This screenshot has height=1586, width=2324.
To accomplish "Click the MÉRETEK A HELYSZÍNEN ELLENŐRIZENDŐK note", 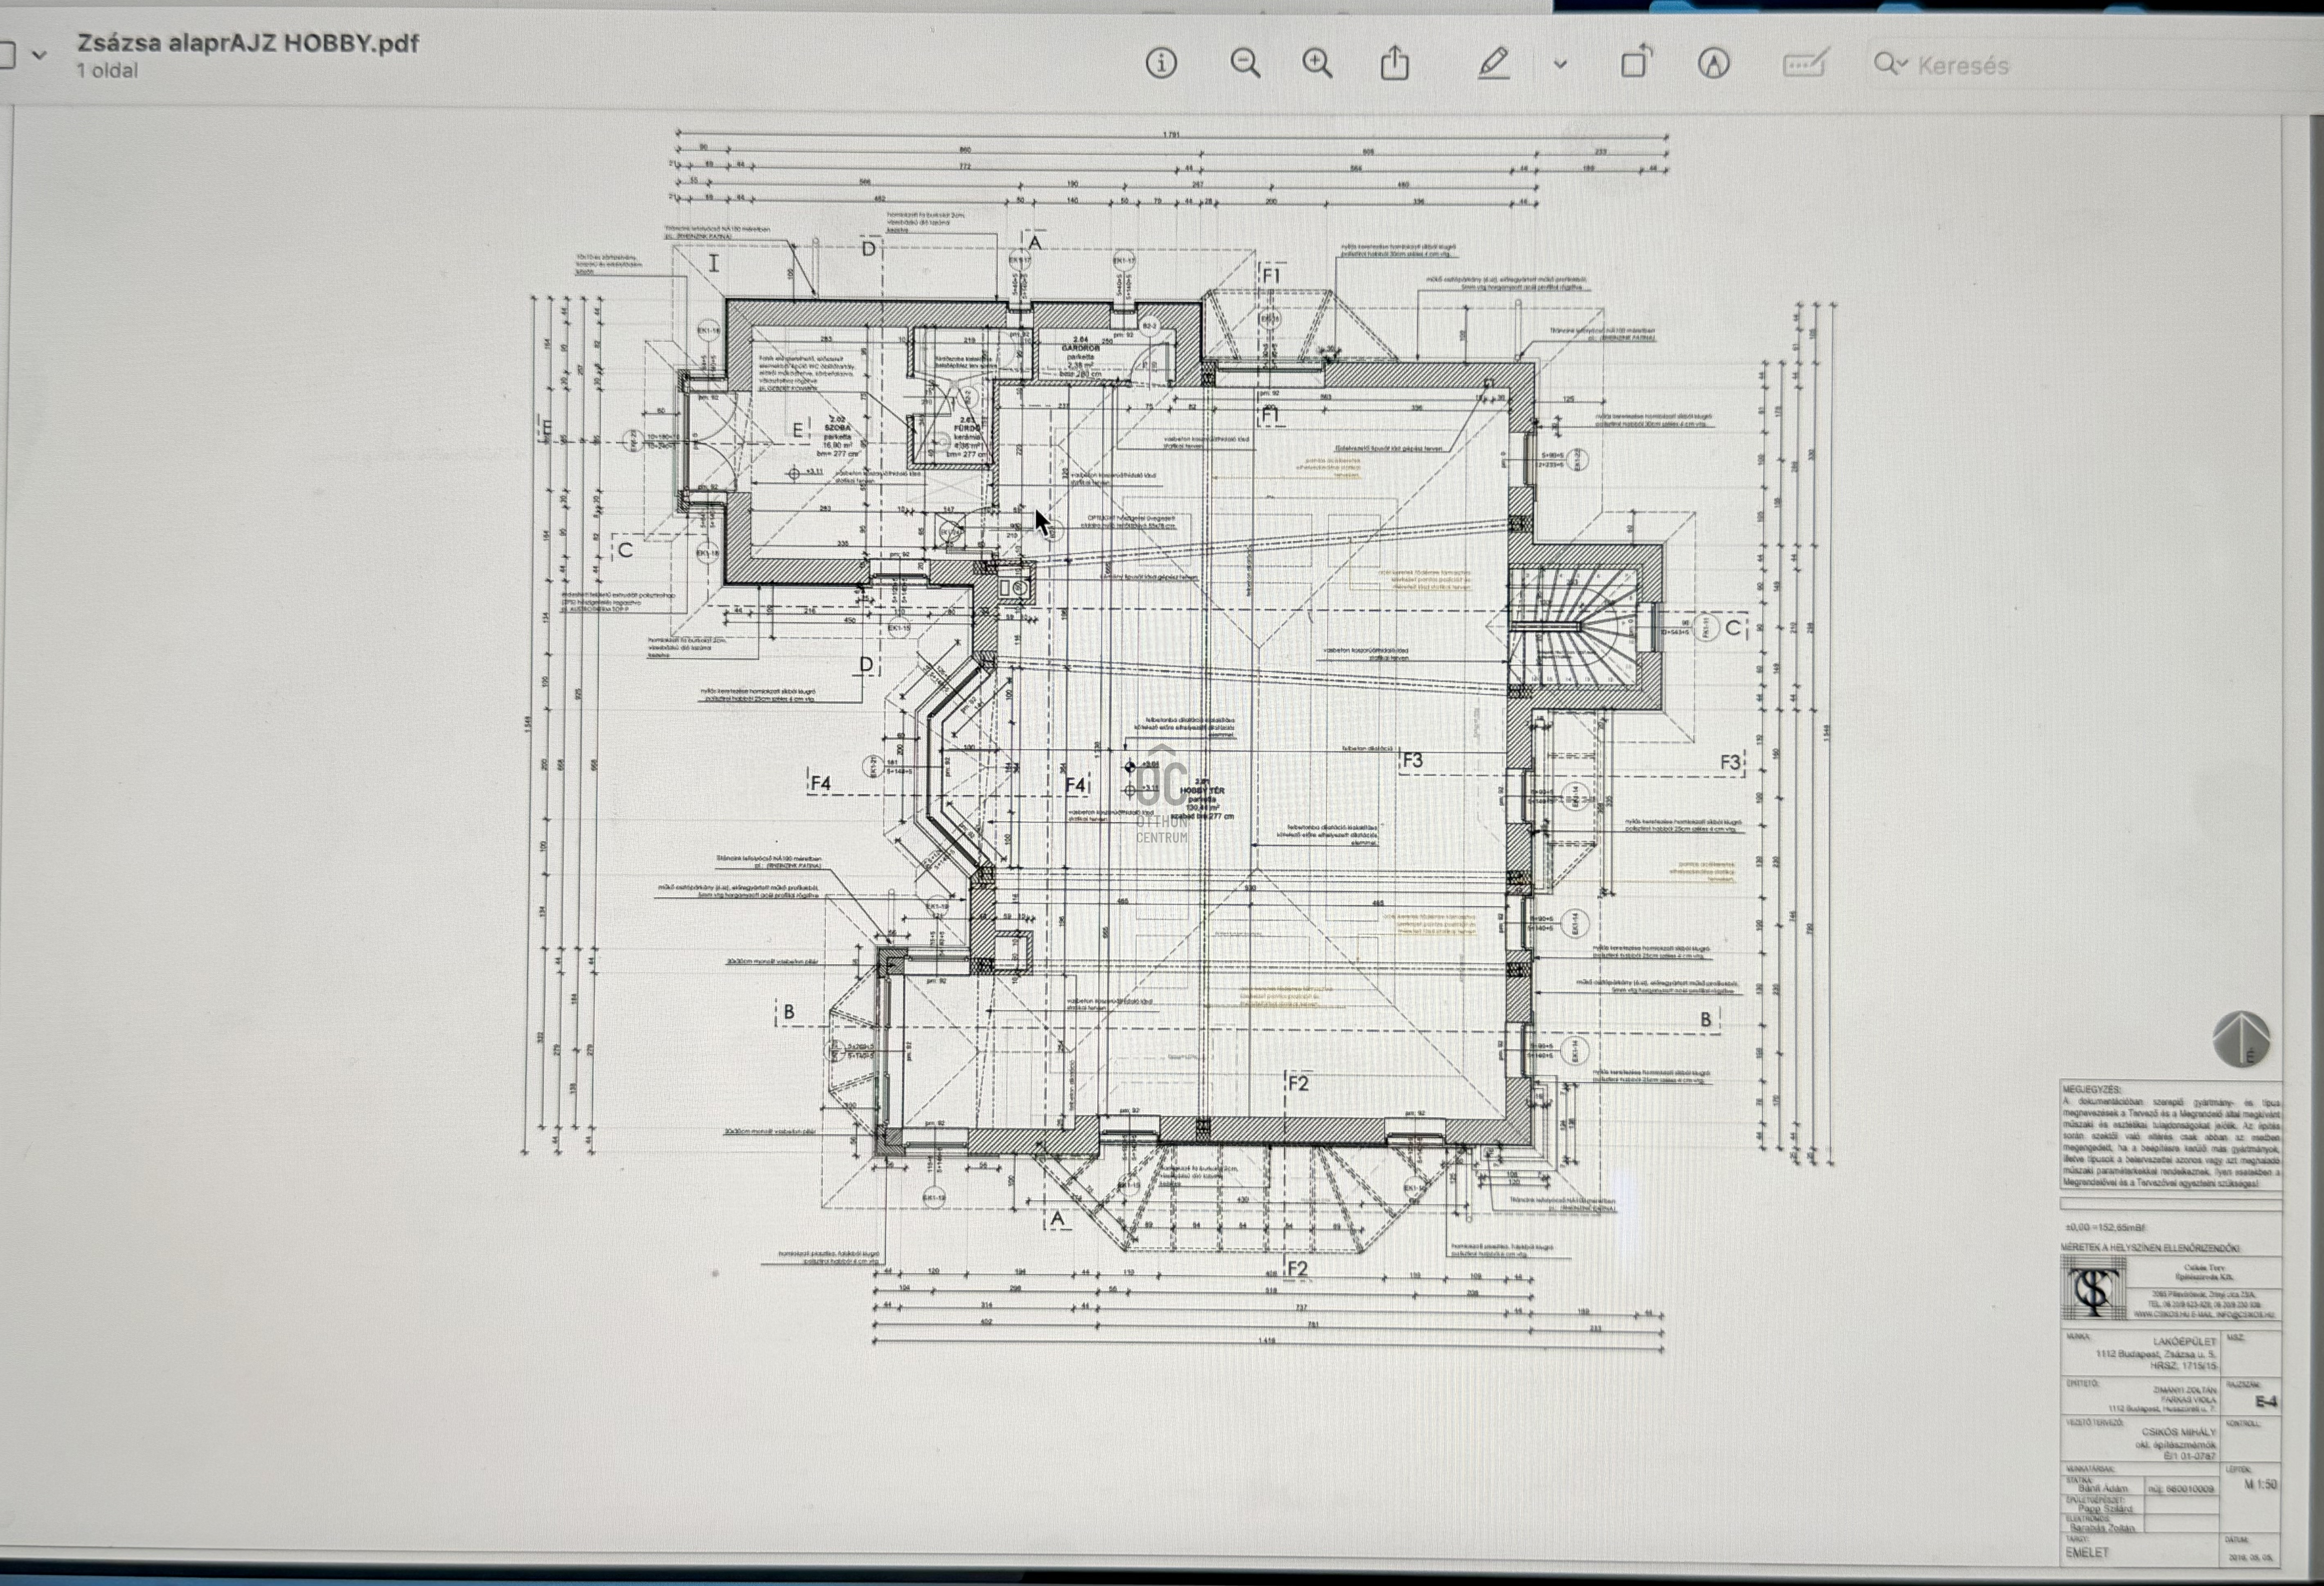I will pos(2151,1248).
